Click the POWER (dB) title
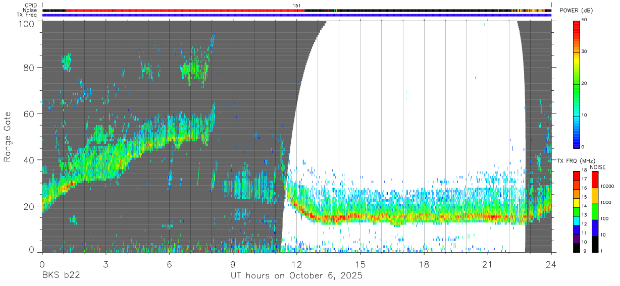Image resolution: width=620 pixels, height=286 pixels. coord(577,11)
